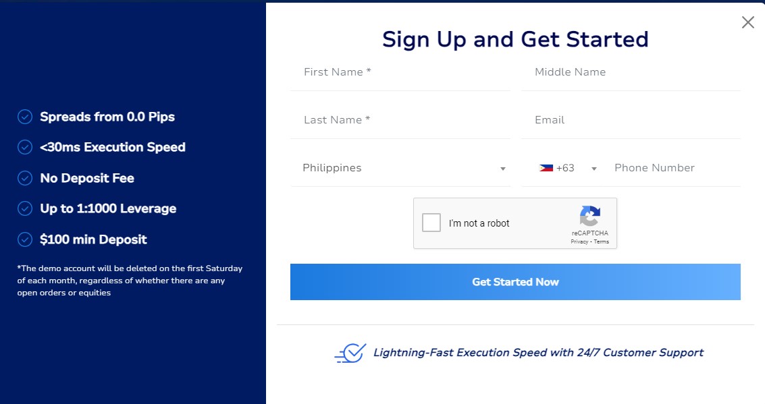This screenshot has width=765, height=404.
Task: Click the checkmark icon beside Spreads from 0.0 Pips
Action: [x=25, y=117]
